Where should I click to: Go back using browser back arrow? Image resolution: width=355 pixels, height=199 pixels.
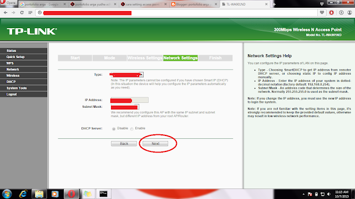[x=6, y=13]
